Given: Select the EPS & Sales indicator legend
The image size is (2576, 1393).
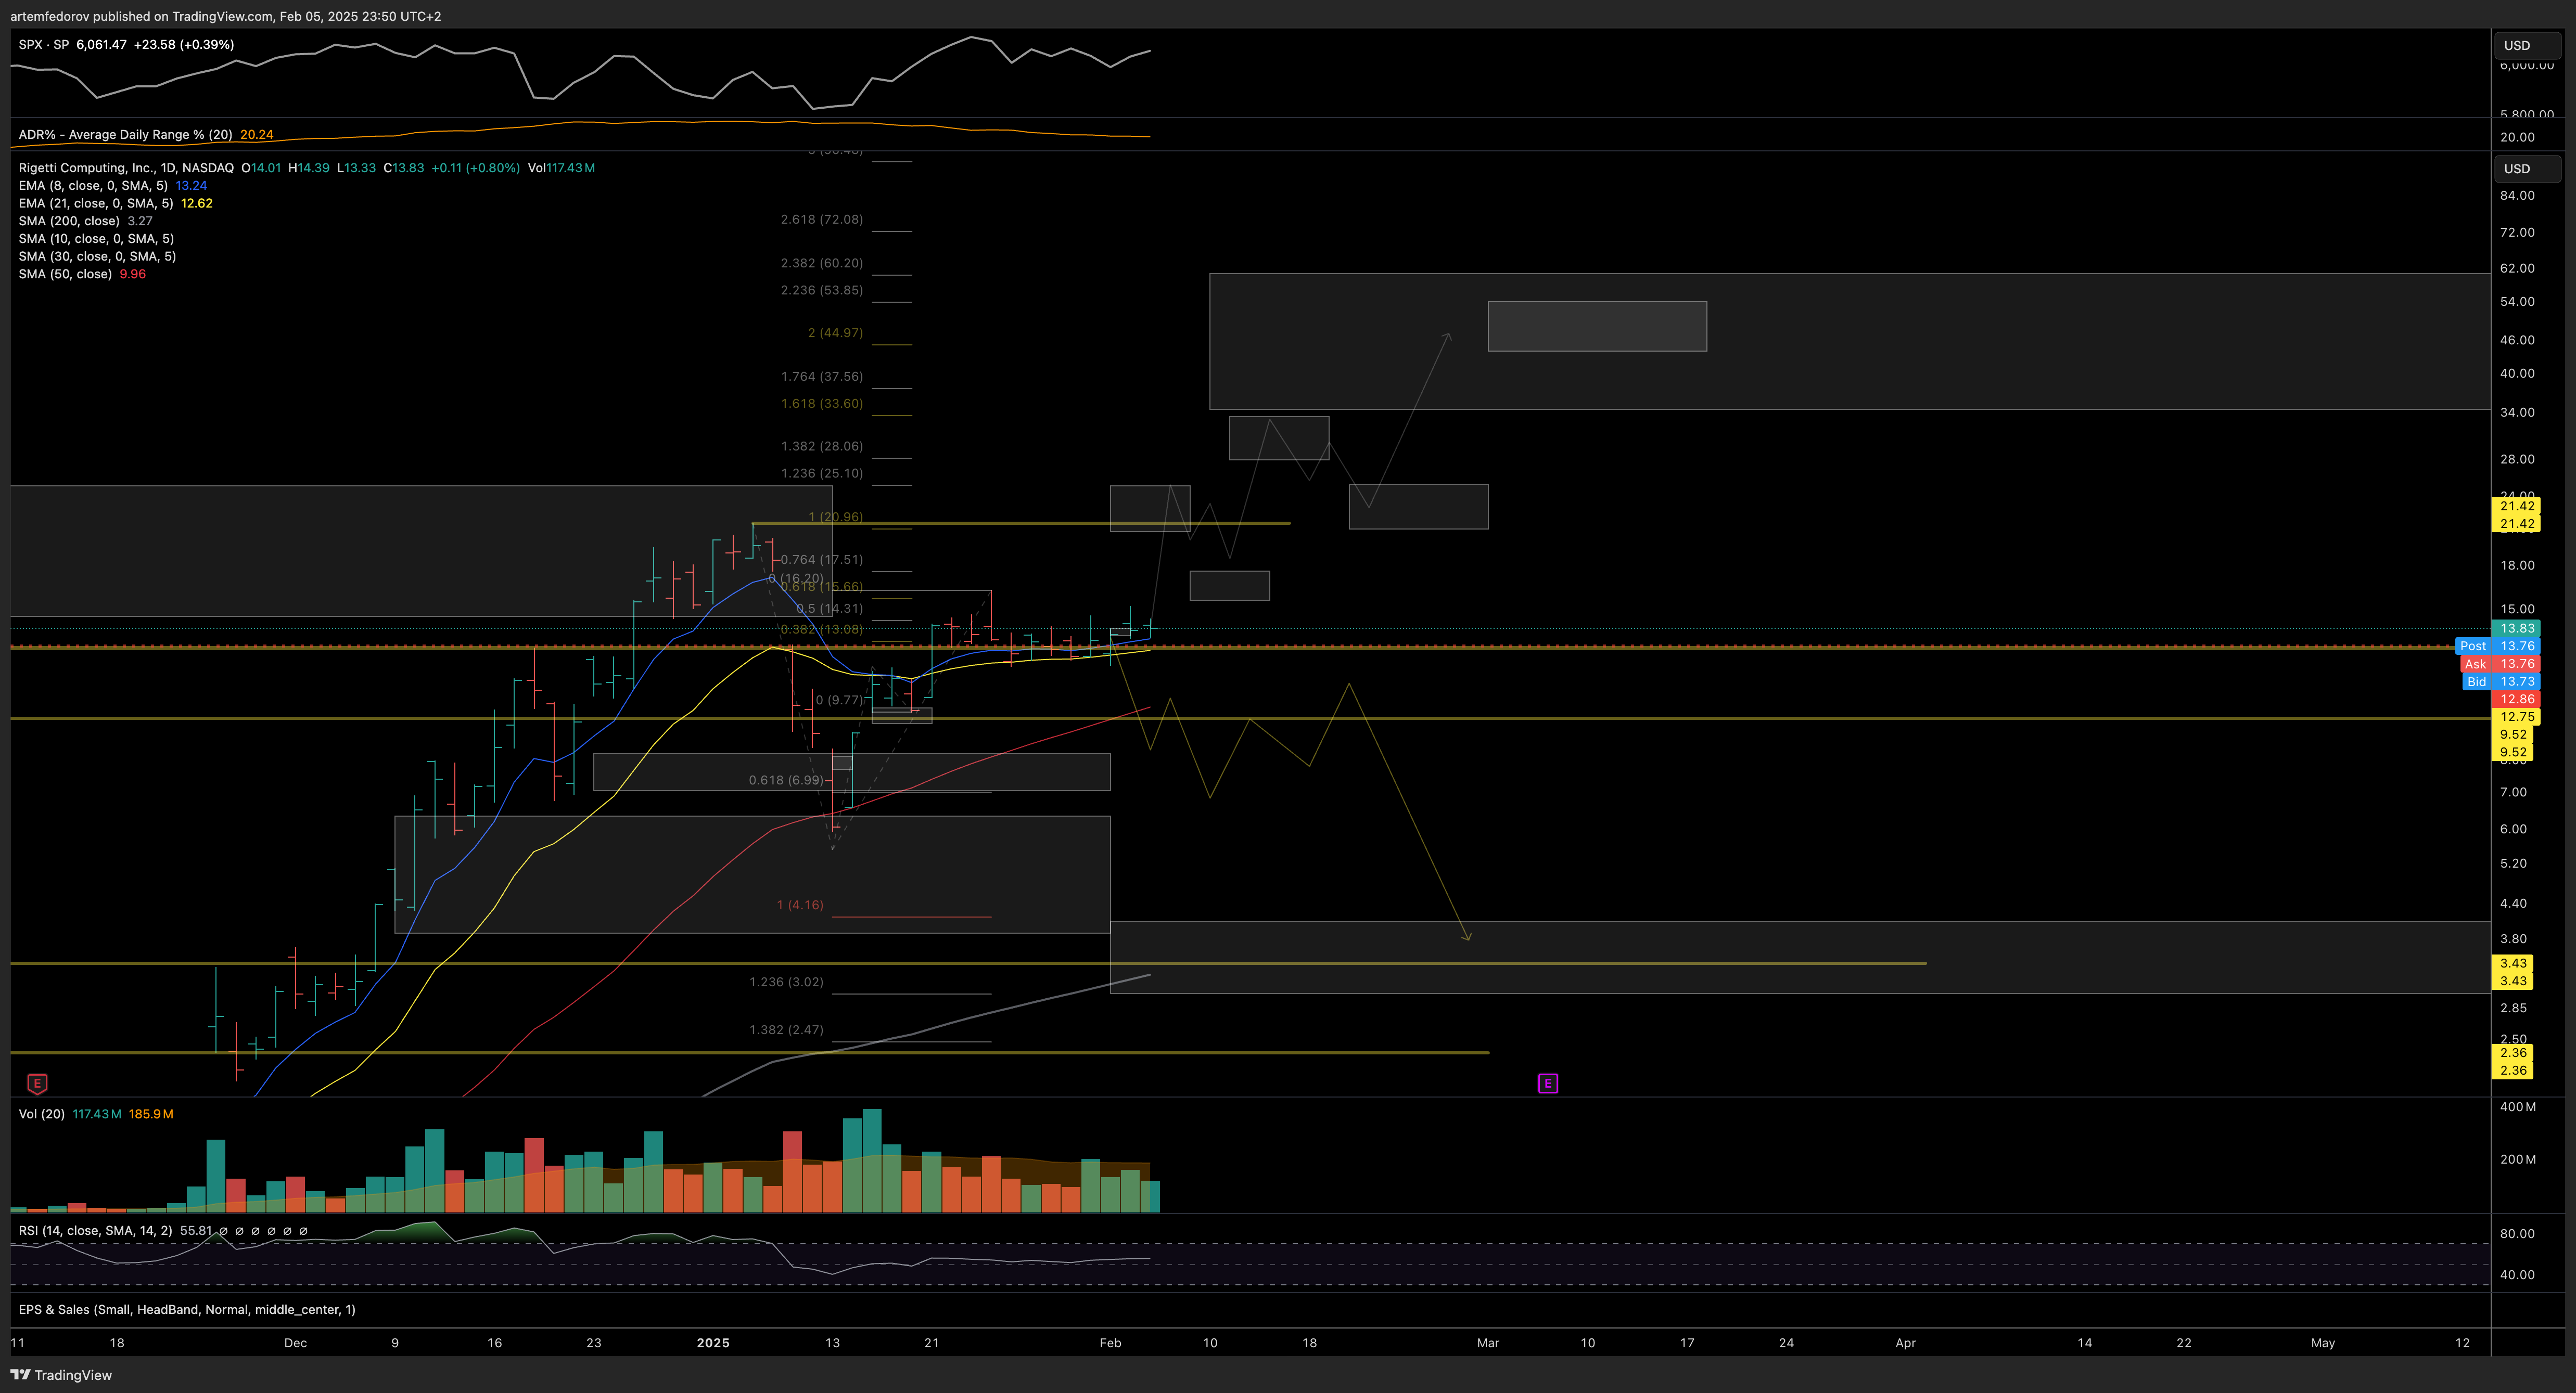Looking at the screenshot, I should (187, 1309).
